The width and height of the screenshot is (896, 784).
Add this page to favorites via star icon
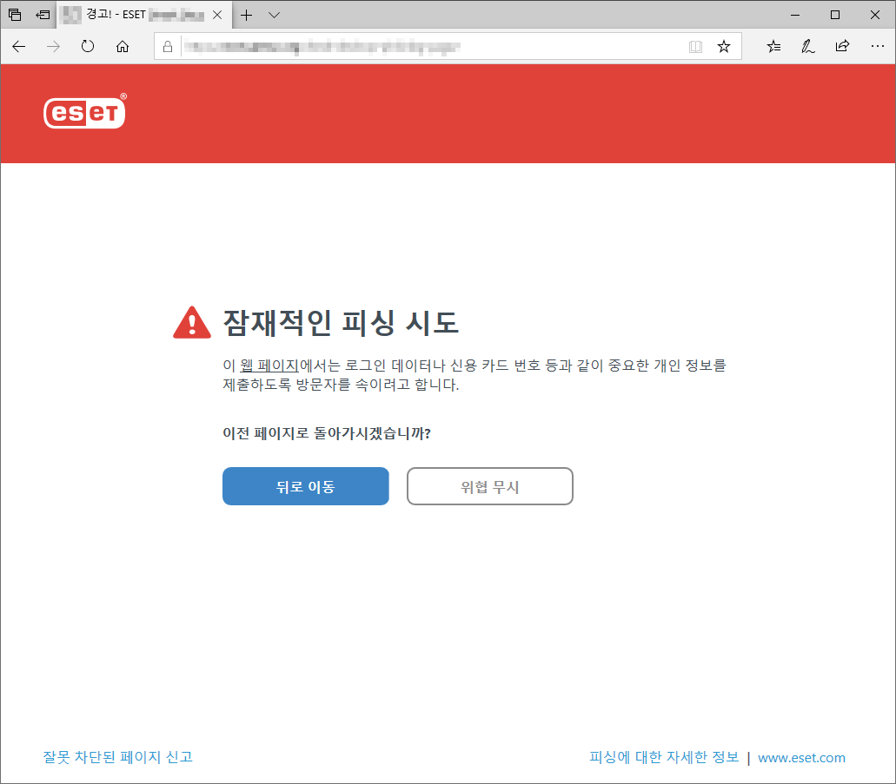724,47
